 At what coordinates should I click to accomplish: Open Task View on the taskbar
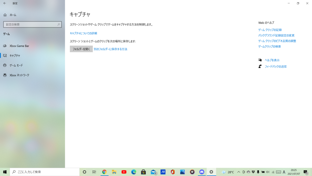point(94,172)
